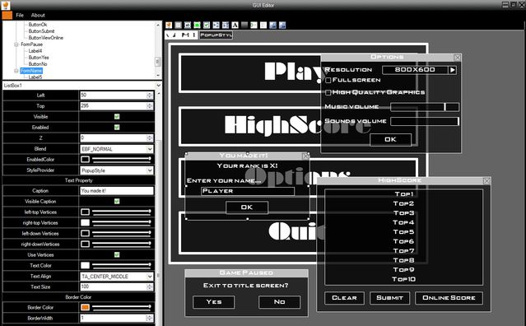Select ButtonNo in the tree
Screen dimensions: 526x326
38,64
